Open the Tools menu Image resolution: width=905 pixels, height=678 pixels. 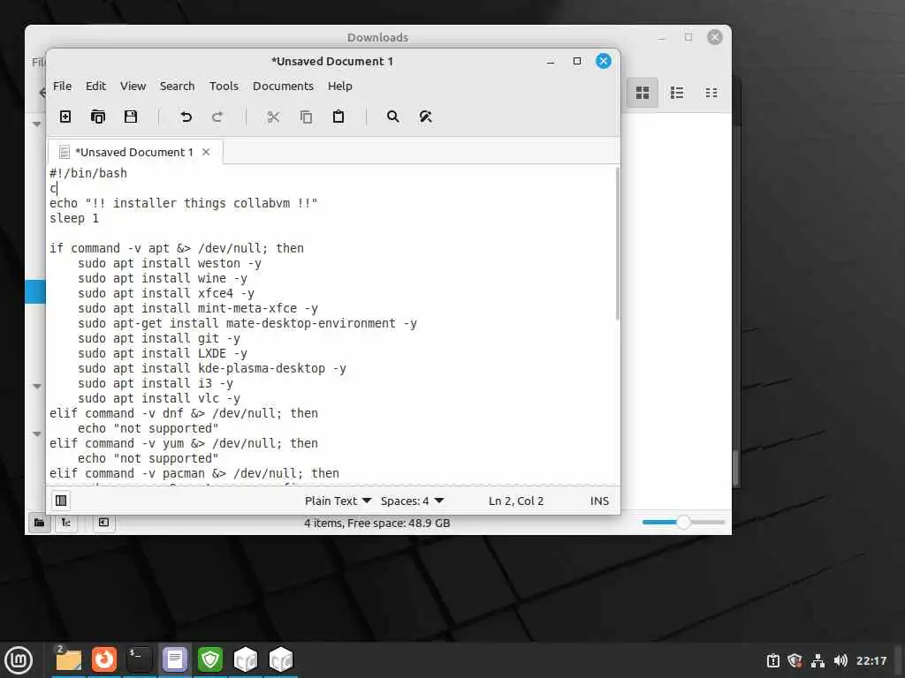click(224, 86)
